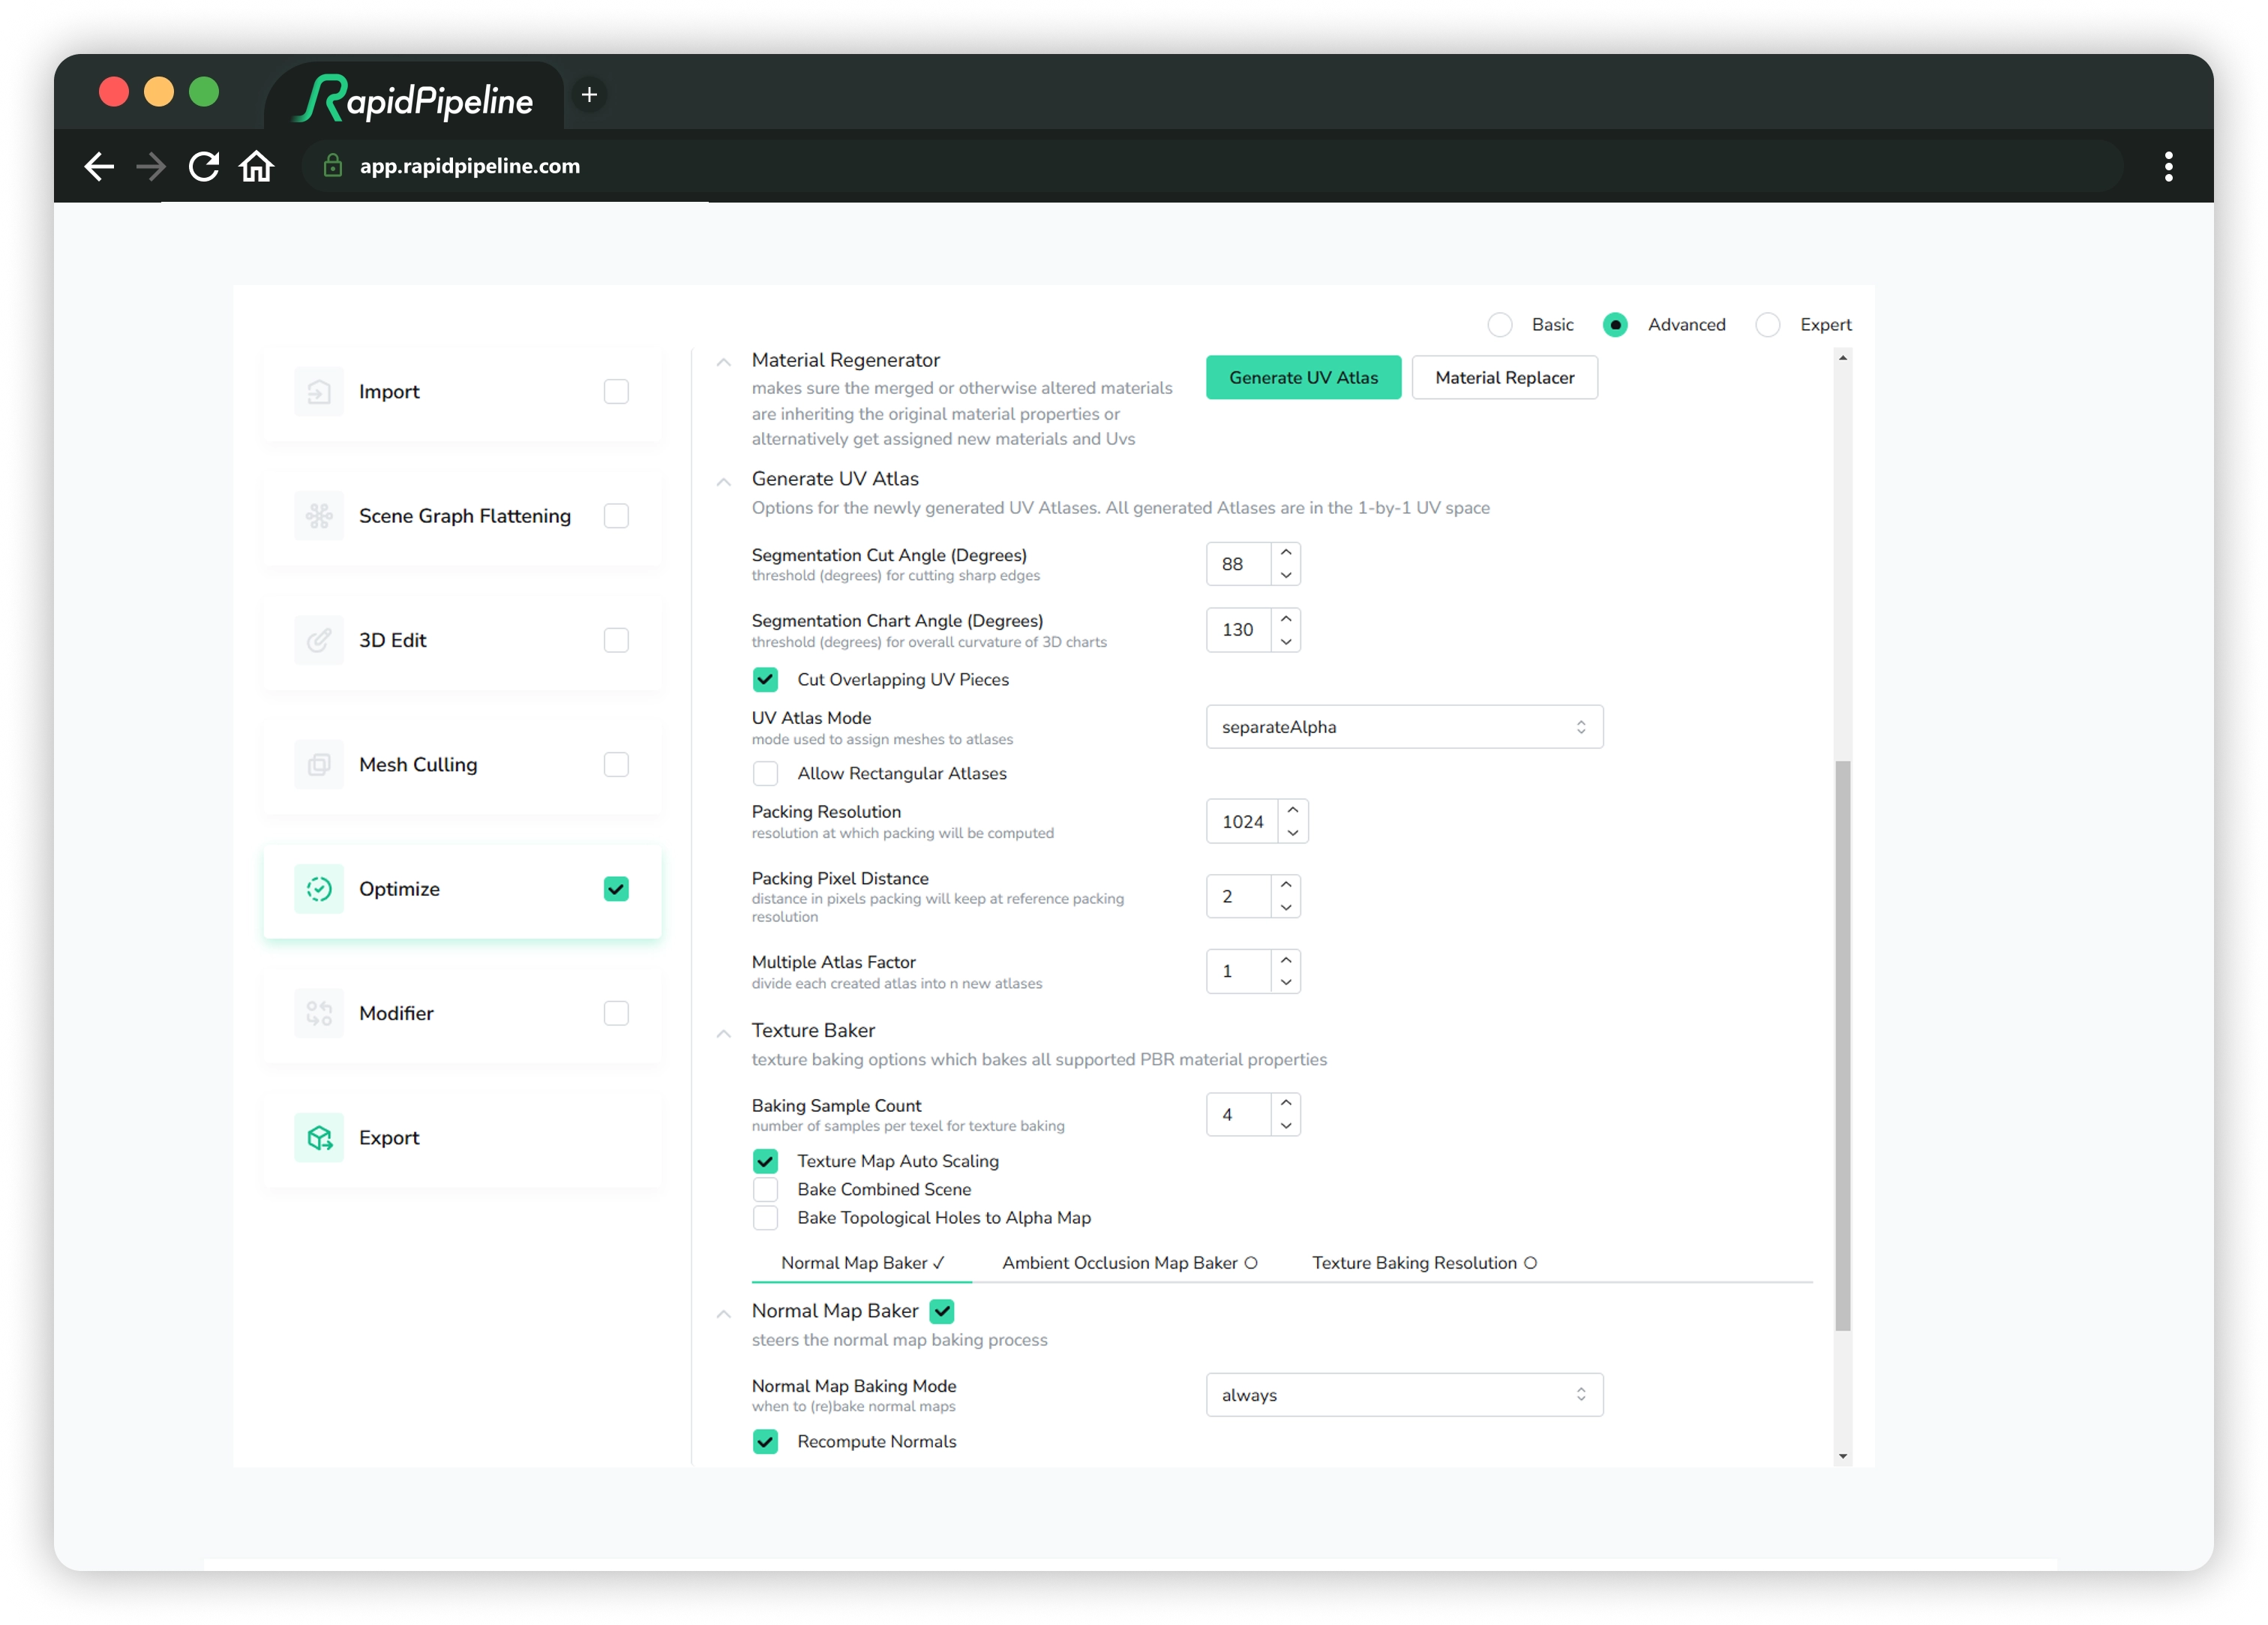Screen dimensions: 2268x1625
Task: Click the RapidPipeline logo tab
Action: [x=414, y=99]
